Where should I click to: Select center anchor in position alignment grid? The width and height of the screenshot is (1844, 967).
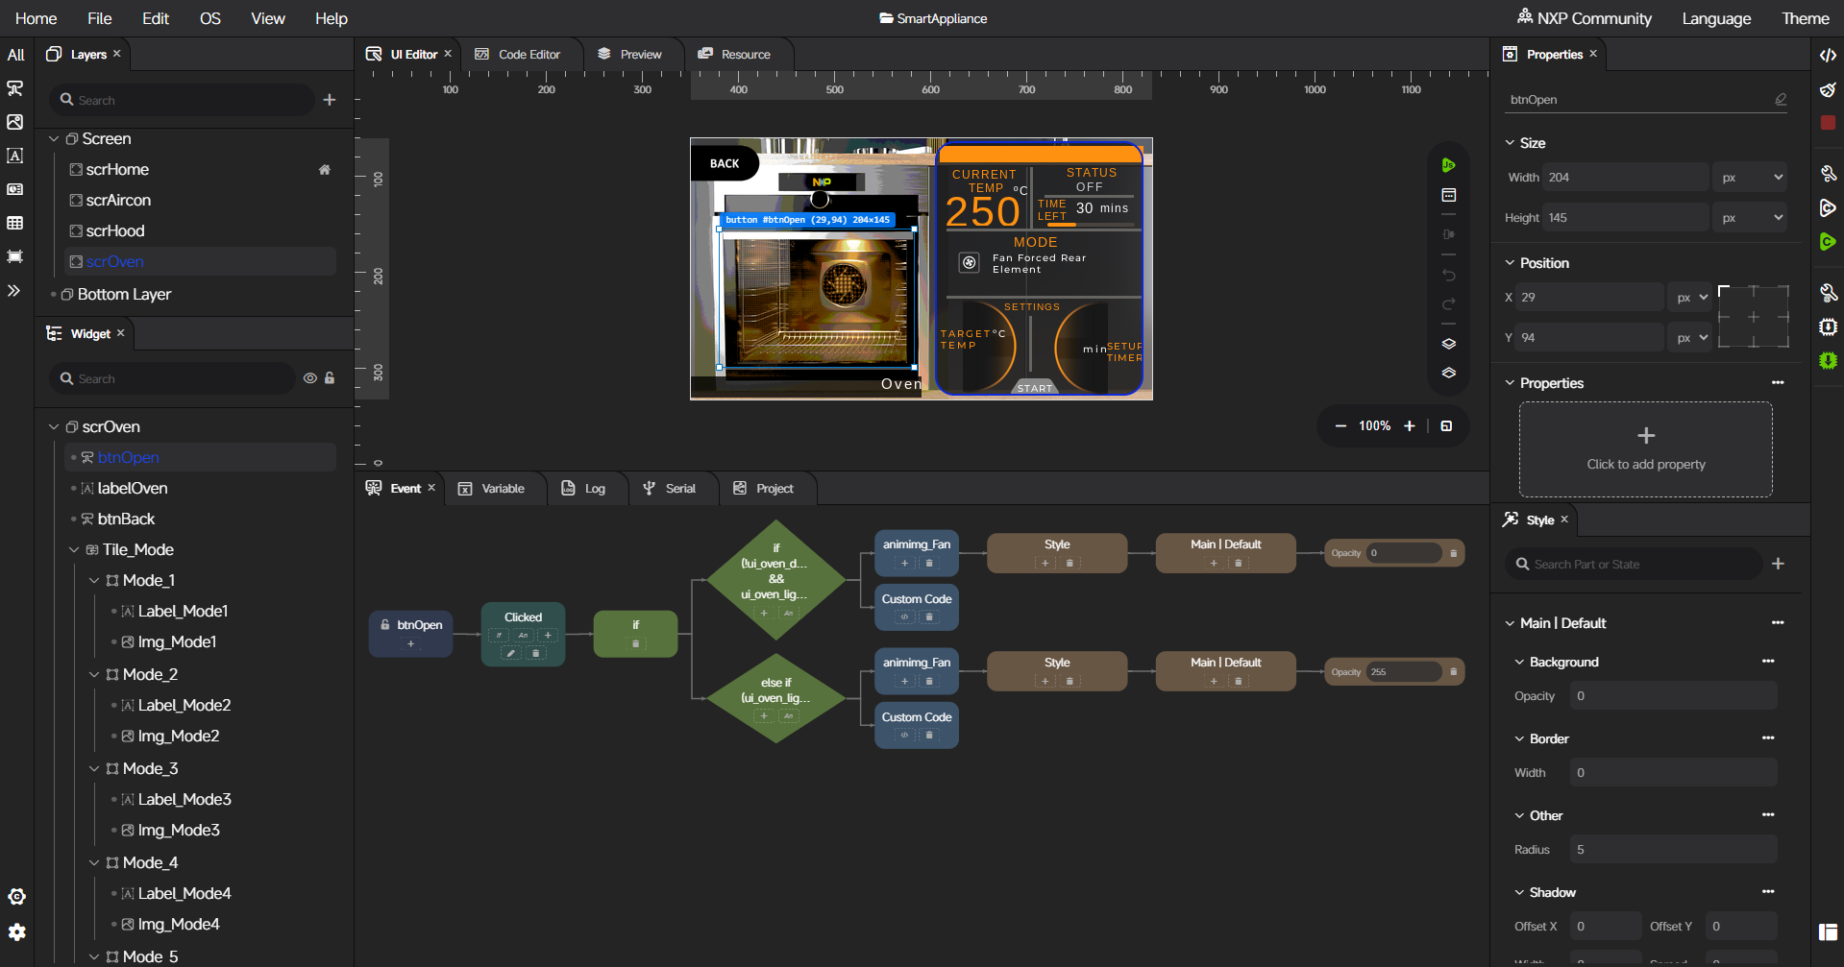[1754, 317]
